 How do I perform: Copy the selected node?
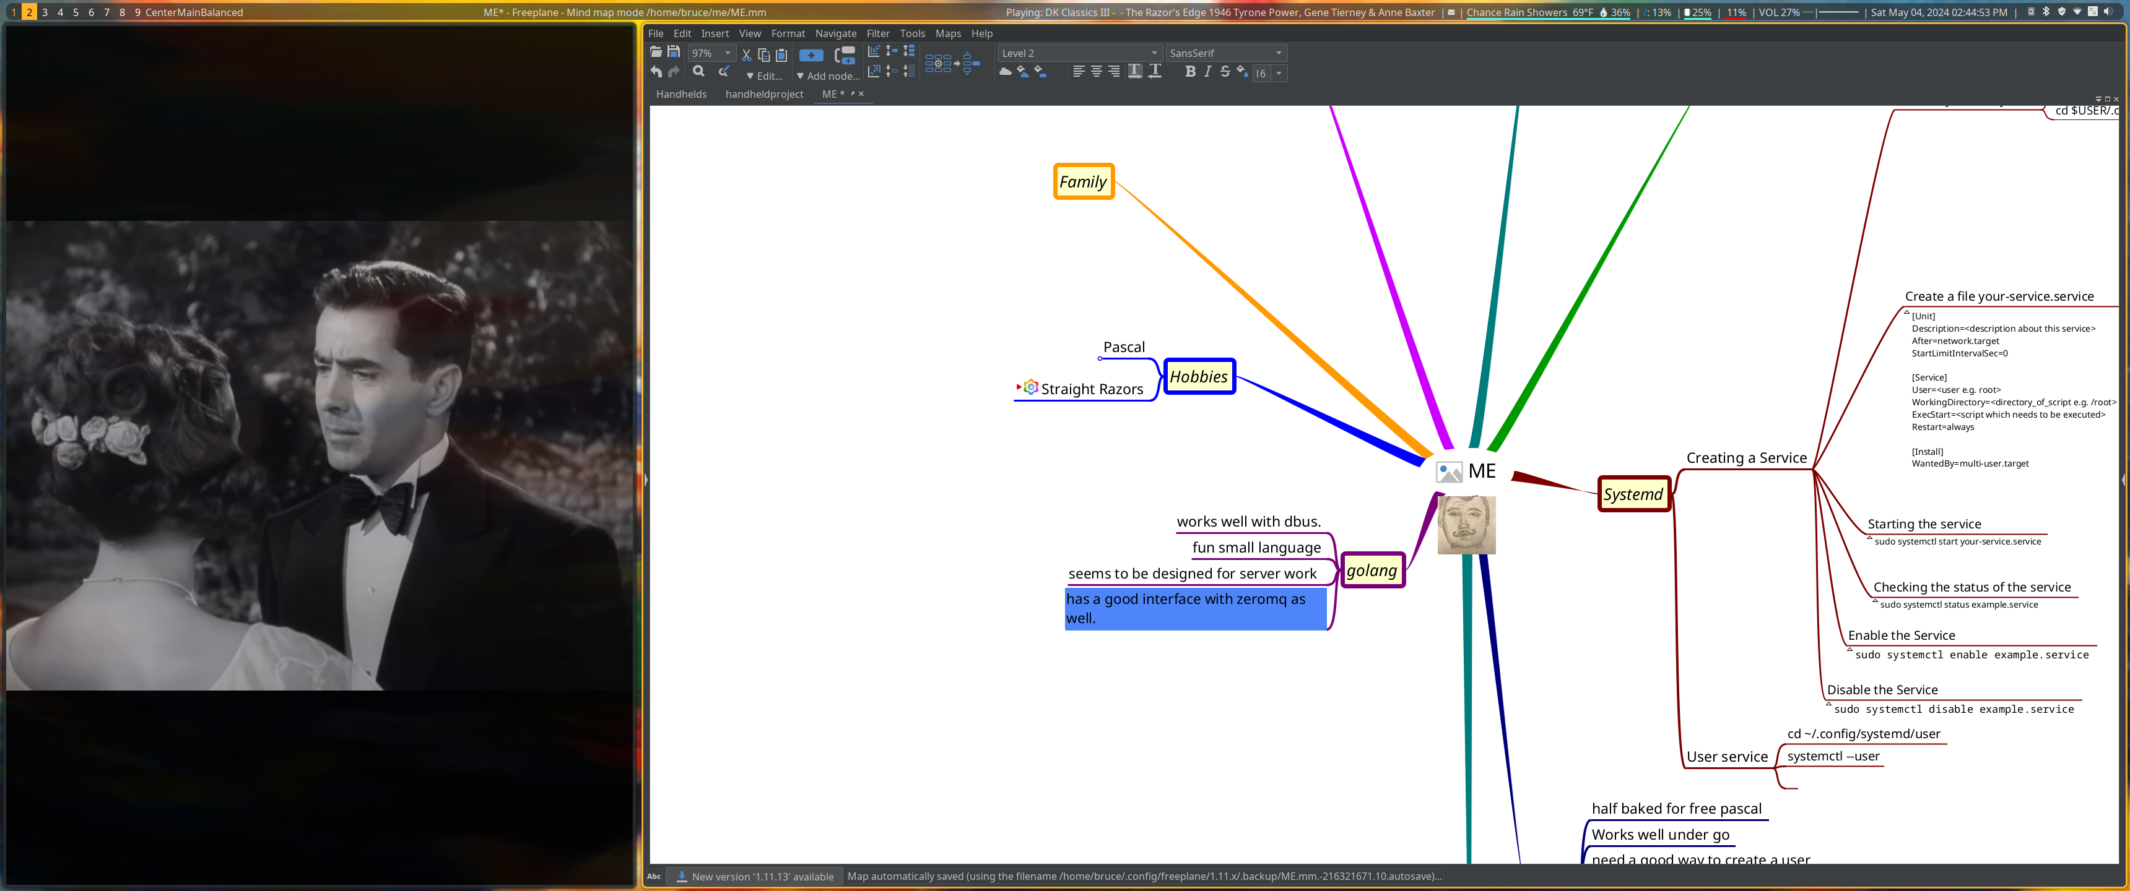point(764,54)
